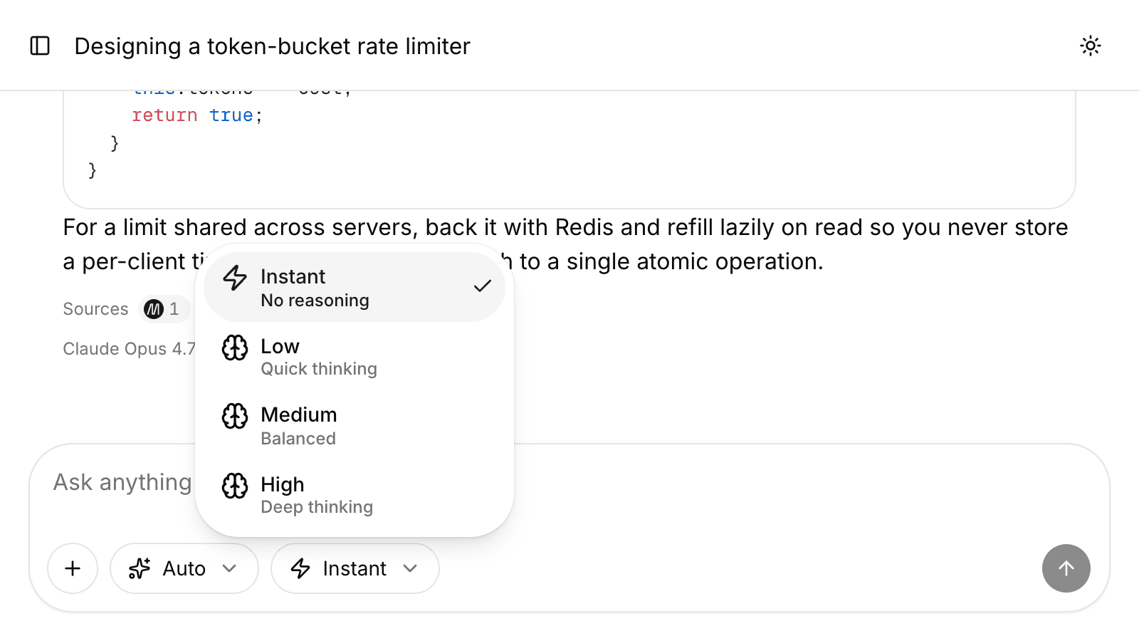
Task: Open the Sources badge showing 1
Action: point(164,309)
